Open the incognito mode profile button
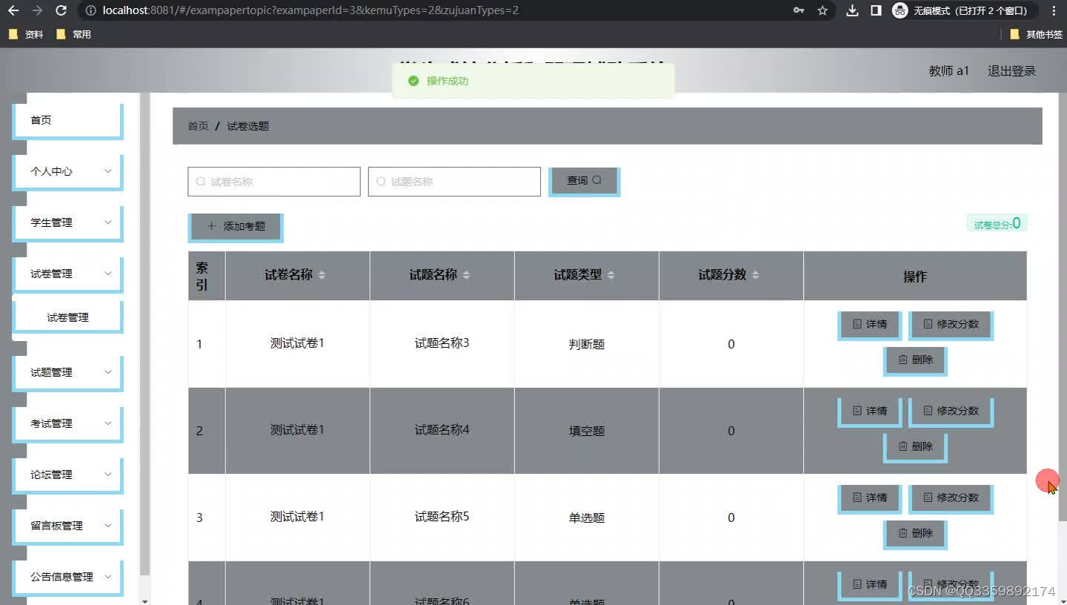 pyautogui.click(x=964, y=10)
